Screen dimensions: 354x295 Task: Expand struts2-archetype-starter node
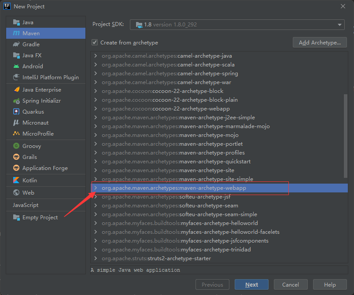click(x=96, y=258)
